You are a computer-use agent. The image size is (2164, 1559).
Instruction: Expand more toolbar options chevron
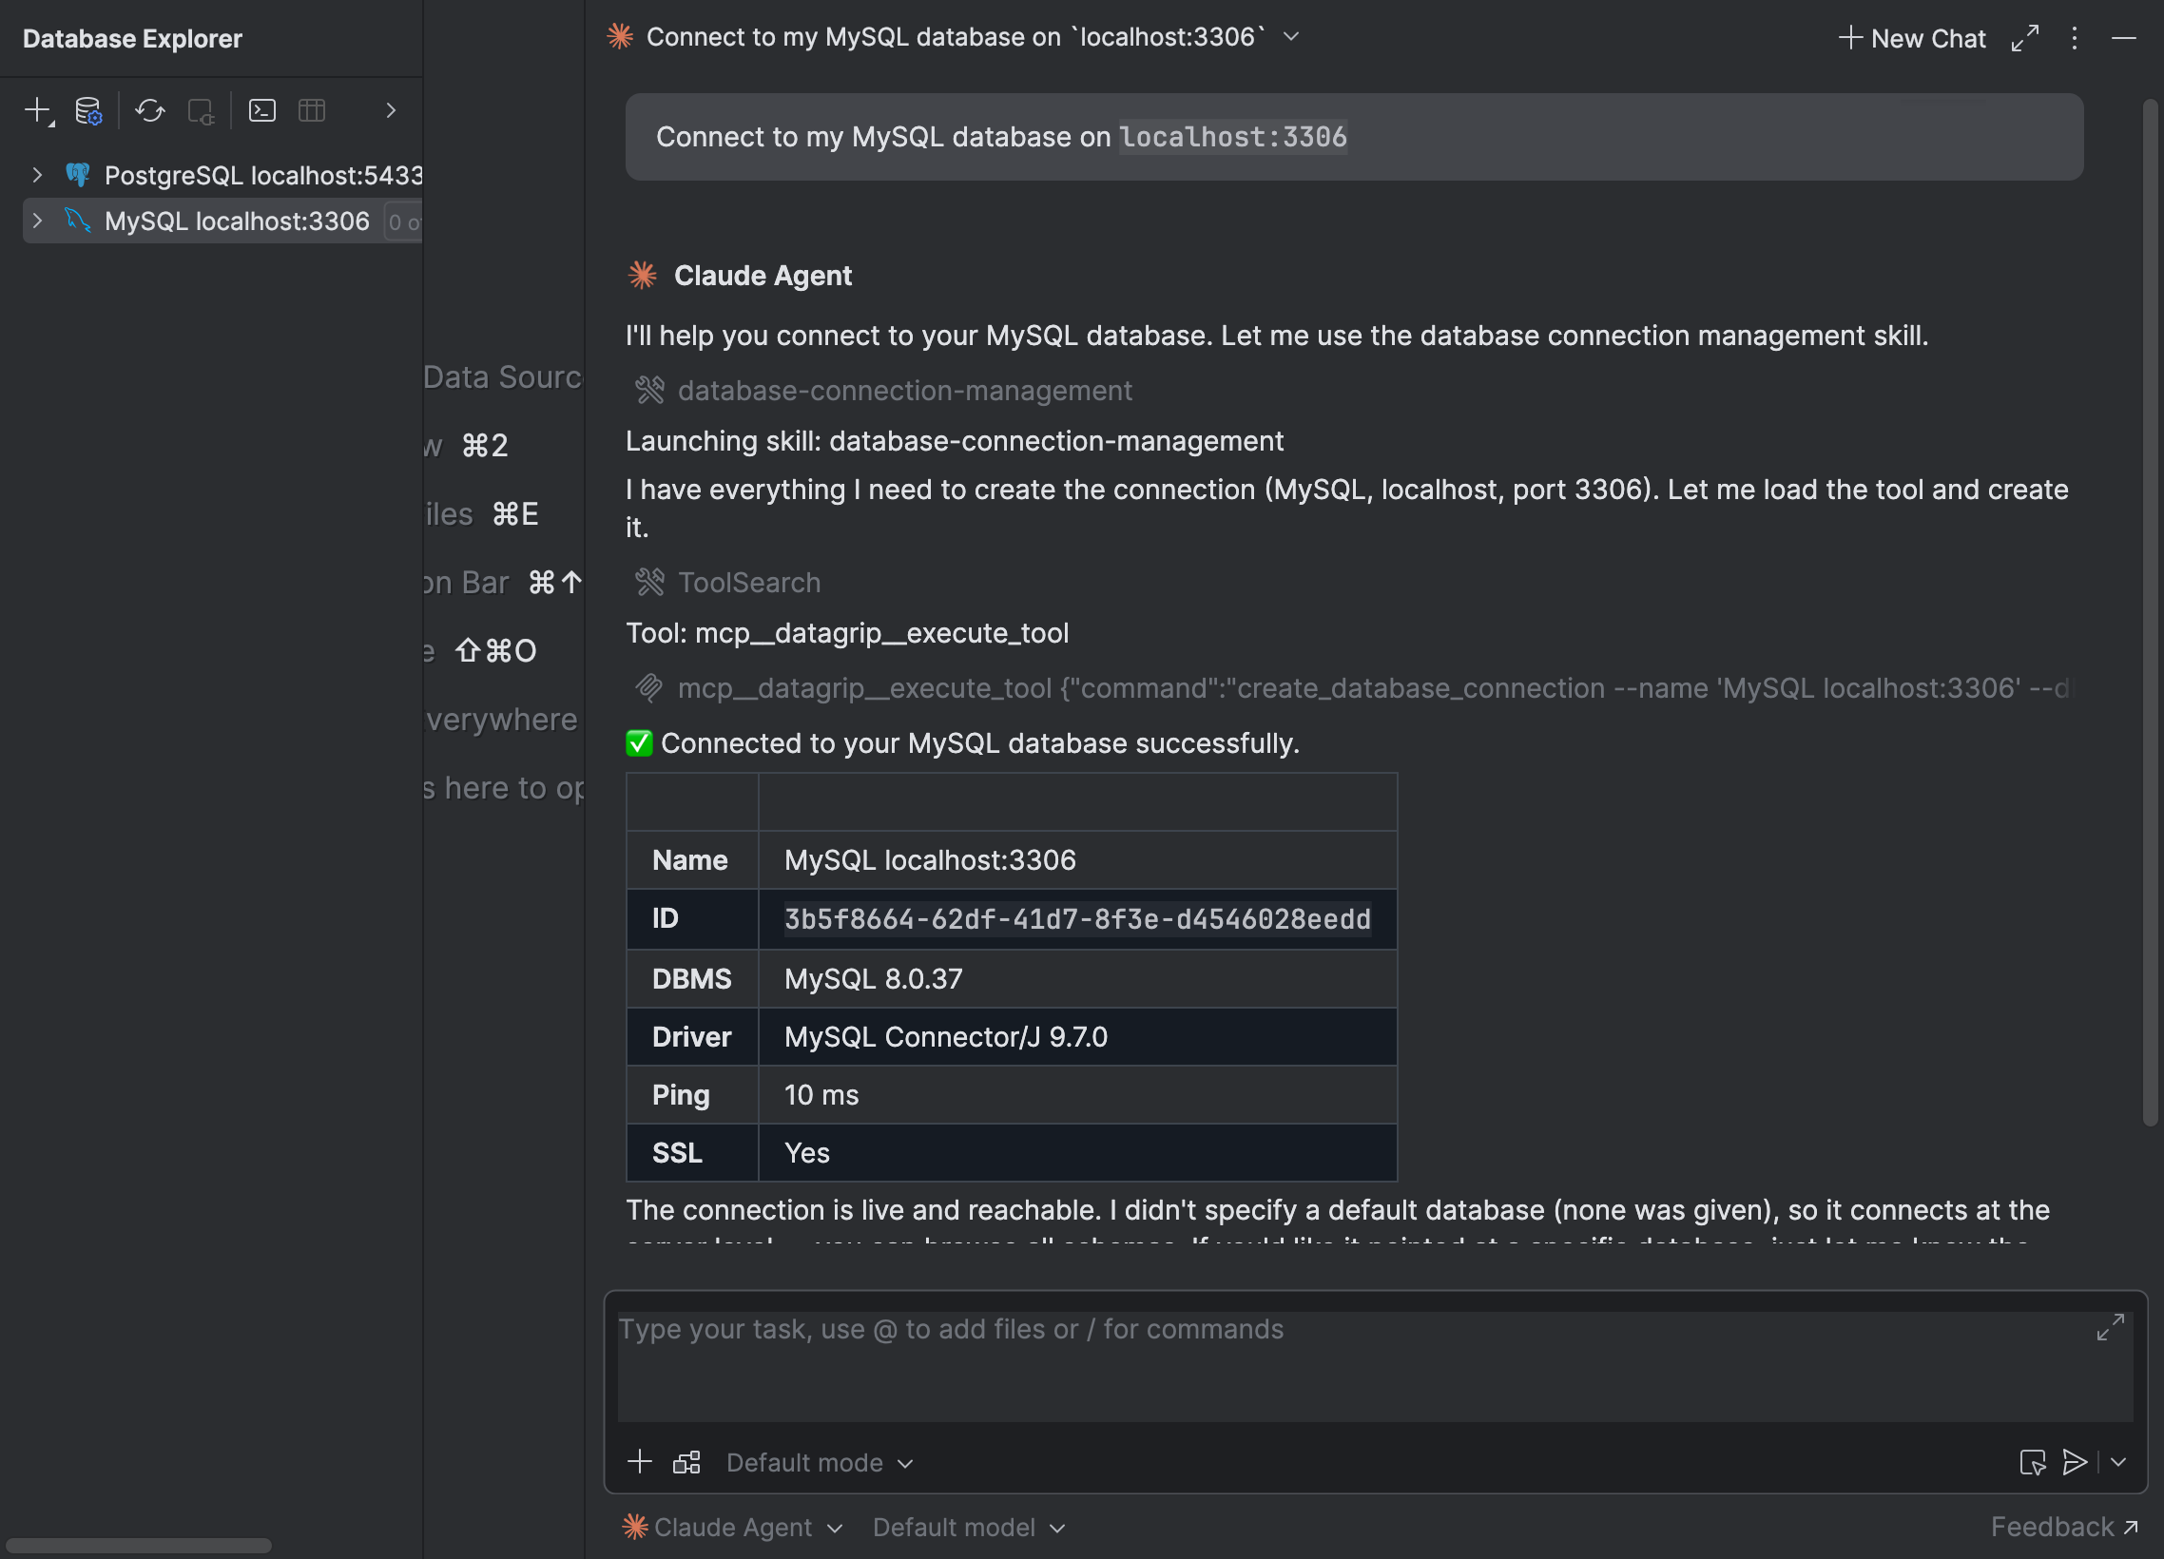390,110
